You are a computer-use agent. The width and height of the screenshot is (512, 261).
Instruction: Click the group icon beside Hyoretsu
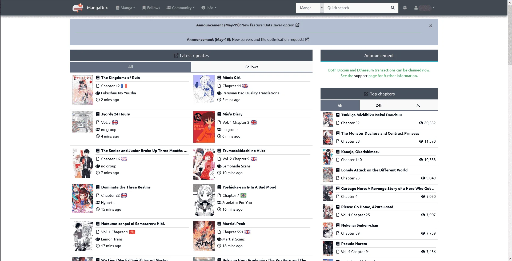98,203
